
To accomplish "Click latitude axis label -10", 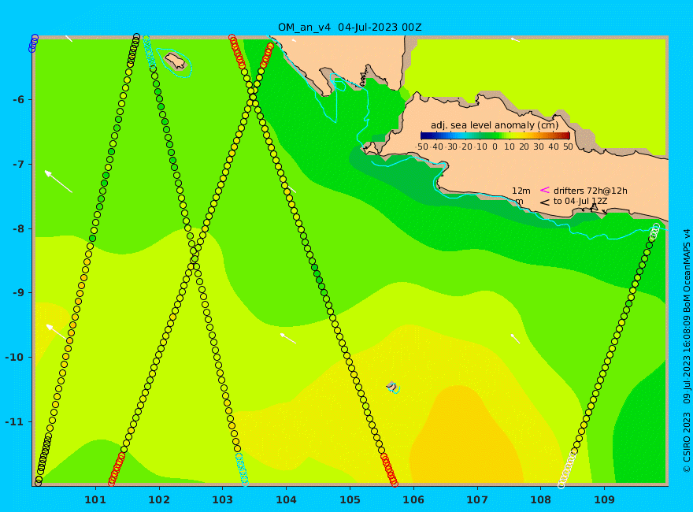I will pos(15,357).
